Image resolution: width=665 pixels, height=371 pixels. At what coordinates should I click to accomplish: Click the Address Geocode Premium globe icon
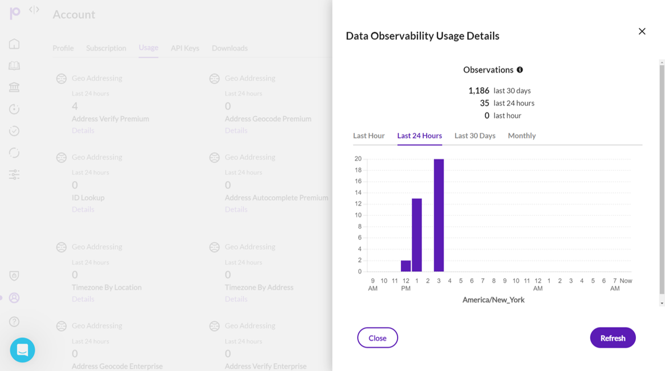tap(214, 79)
